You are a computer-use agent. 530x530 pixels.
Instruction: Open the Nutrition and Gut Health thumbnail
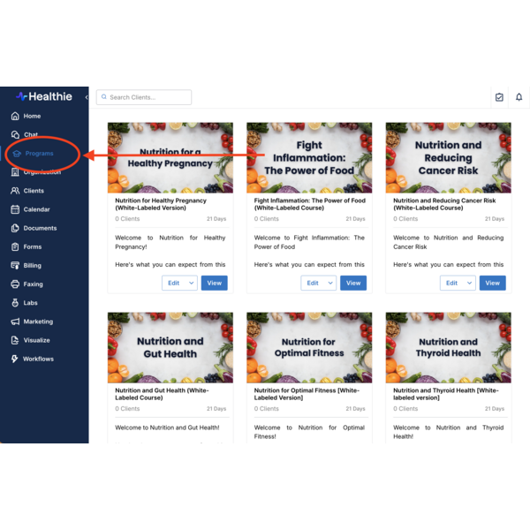coord(170,347)
